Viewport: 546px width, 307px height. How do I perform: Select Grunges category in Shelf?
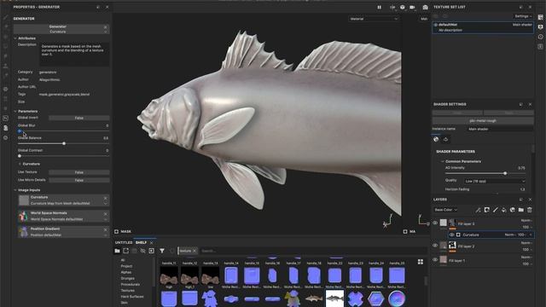[x=127, y=279]
